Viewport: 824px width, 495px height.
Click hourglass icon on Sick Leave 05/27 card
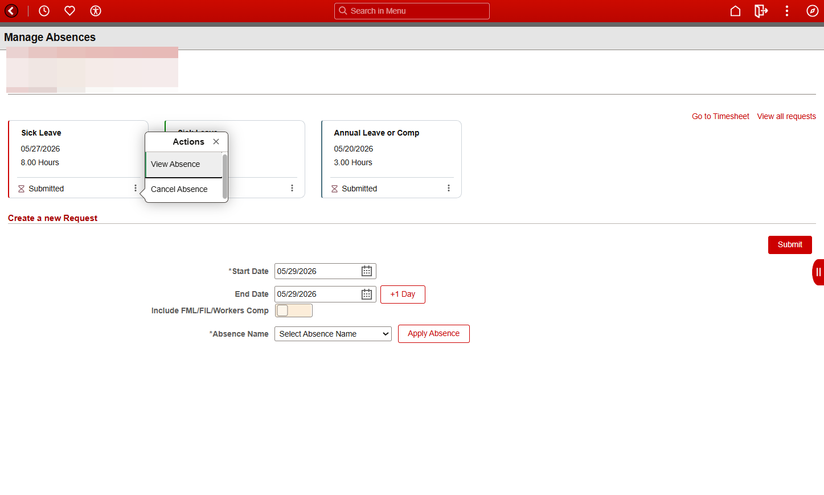[22, 189]
